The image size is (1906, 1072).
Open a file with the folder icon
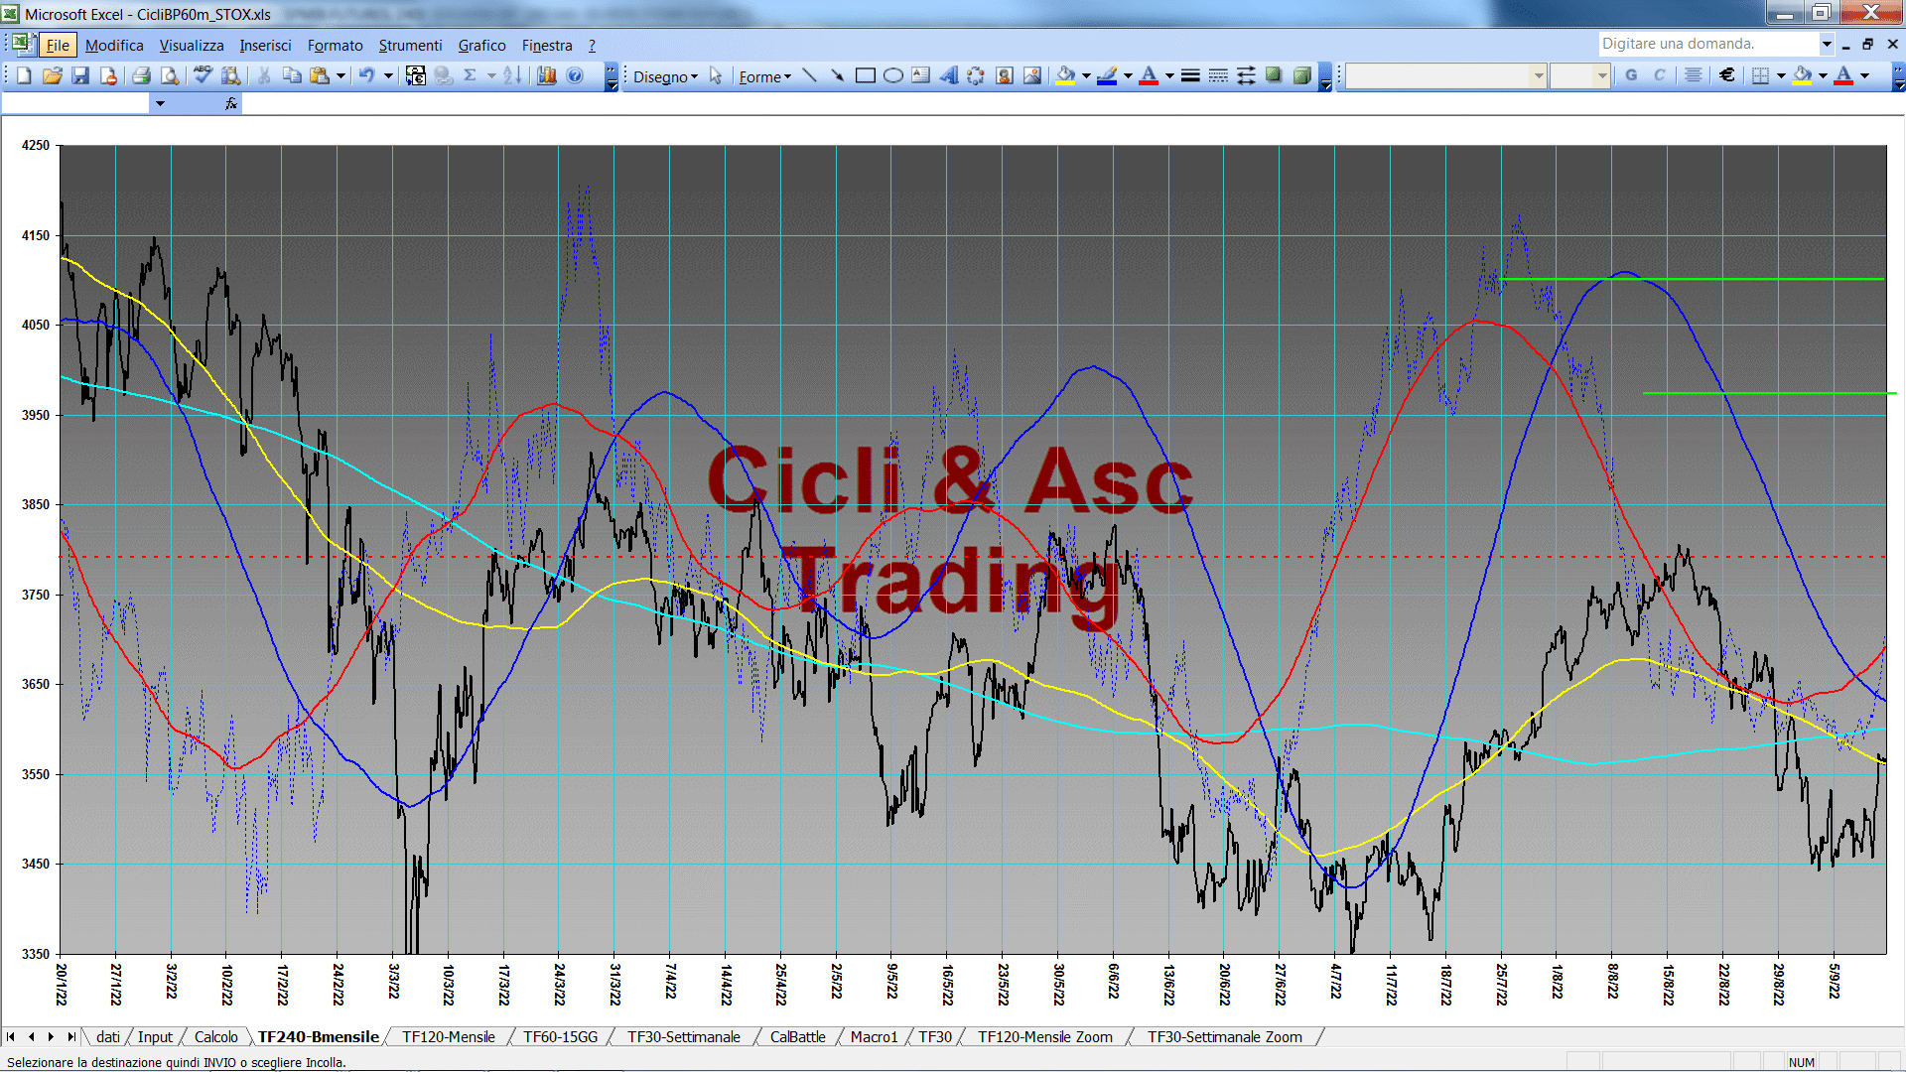click(53, 75)
